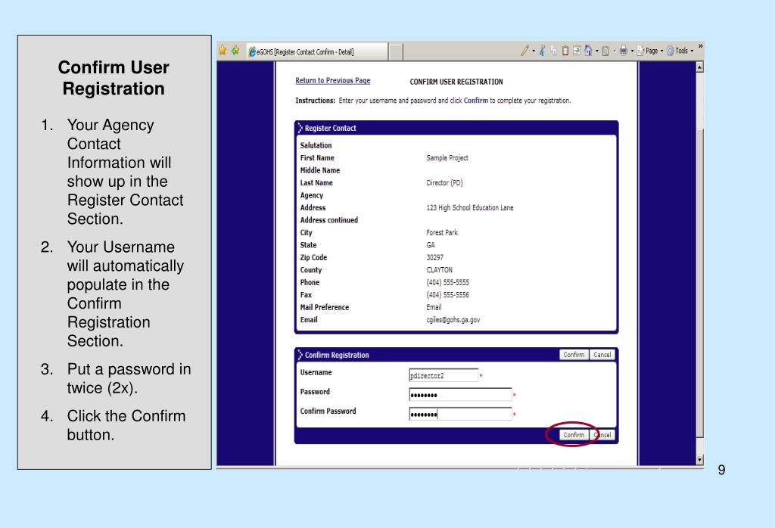The image size is (775, 528).
Task: Click the 'Salutation' field label
Action: coord(316,145)
